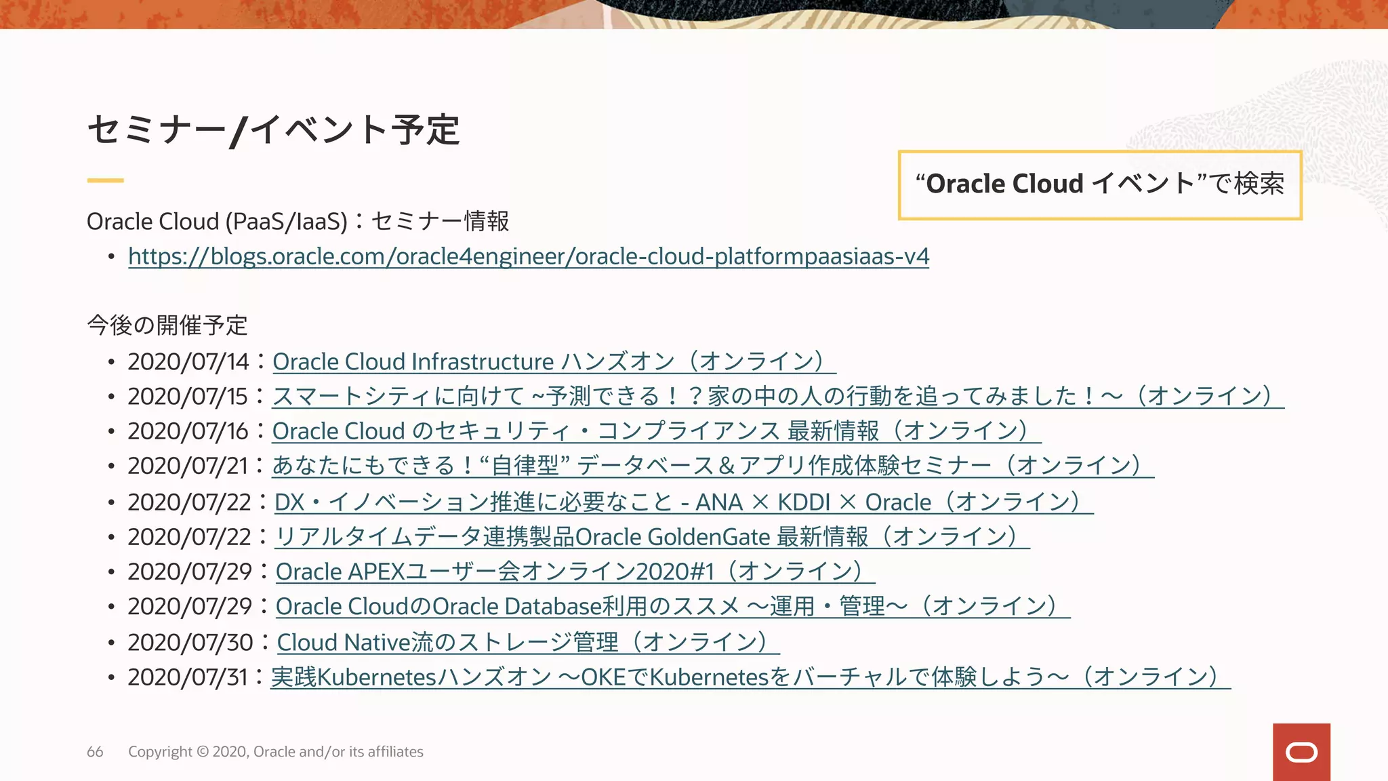This screenshot has height=781, width=1388.
Task: Open the スマートシティに向けて event link
Action: pos(778,396)
